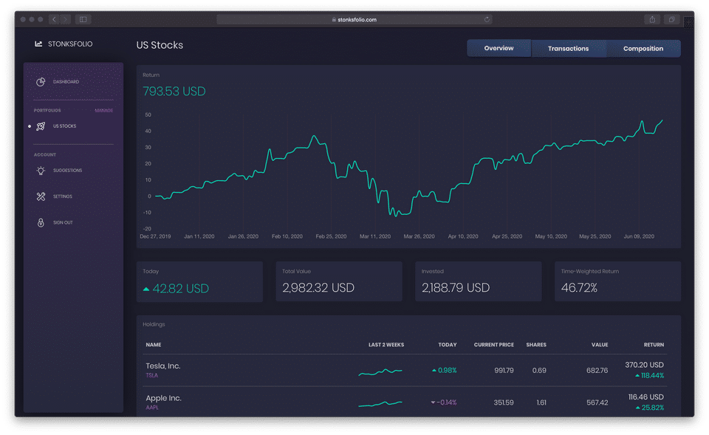
Task: Click the Stonksfolio chart logo icon
Action: click(38, 44)
